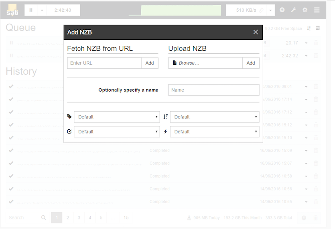
Task: Add the NZB from URL
Action: coord(150,63)
